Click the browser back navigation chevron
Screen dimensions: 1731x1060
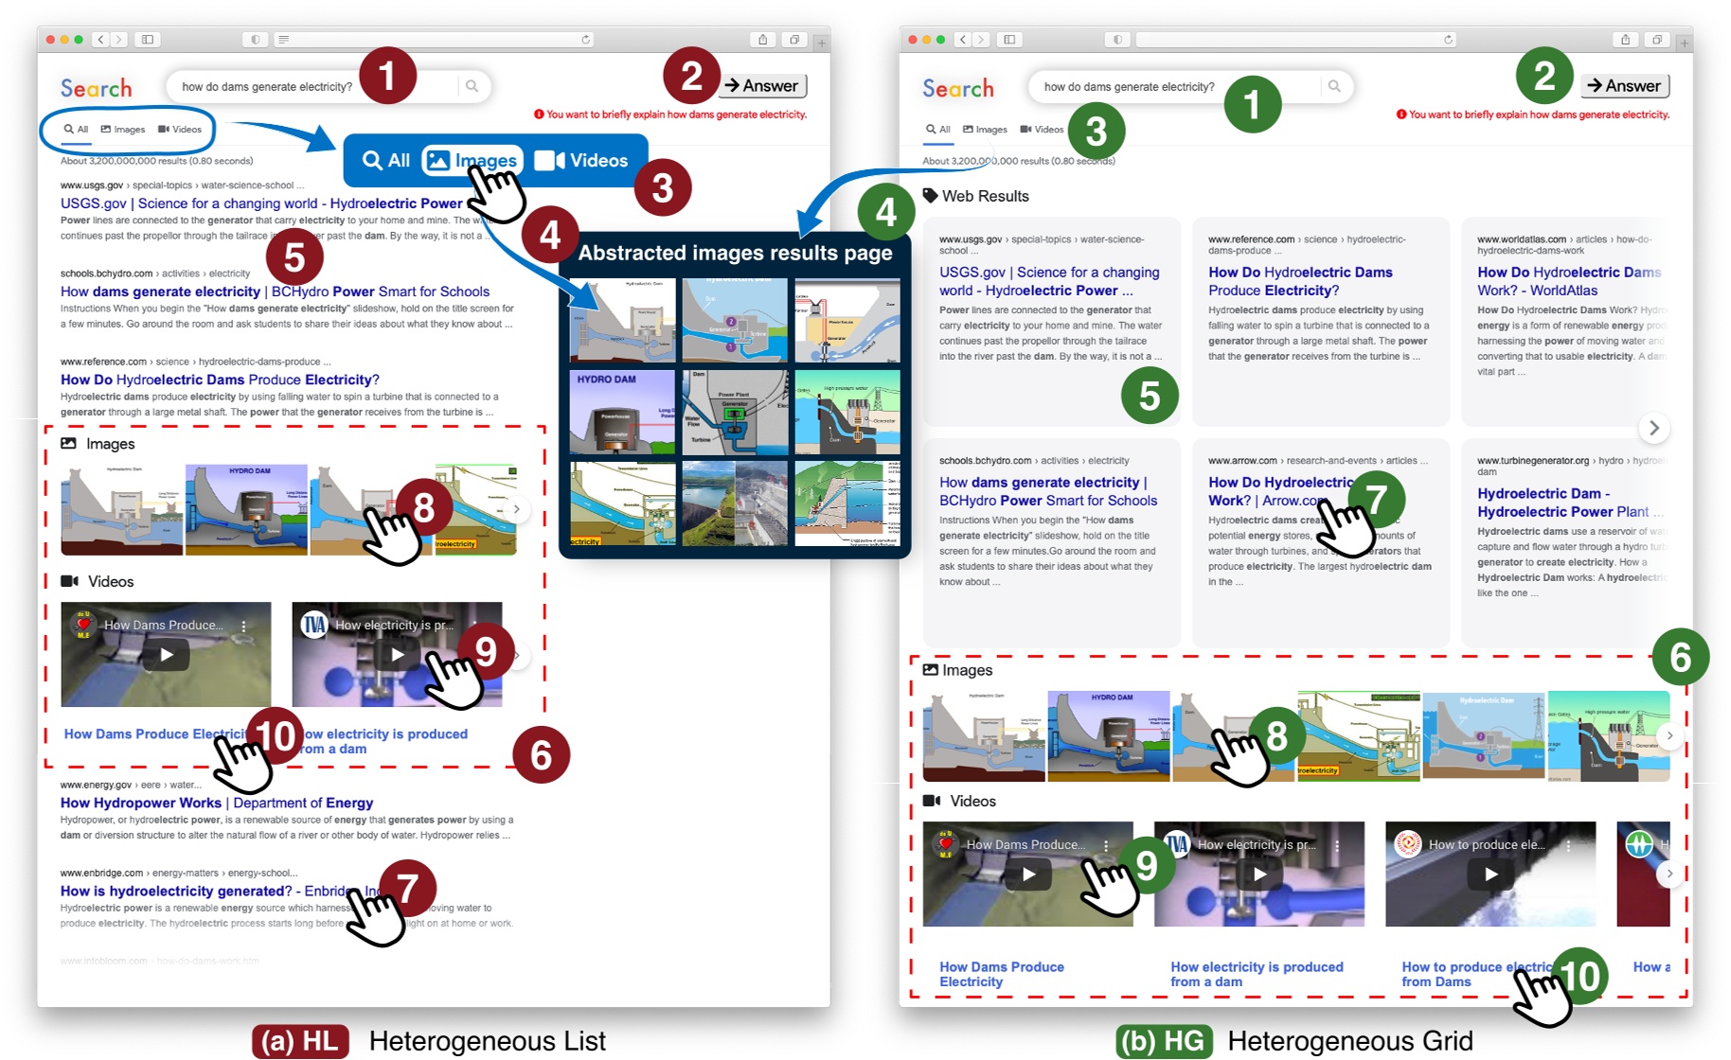click(99, 40)
